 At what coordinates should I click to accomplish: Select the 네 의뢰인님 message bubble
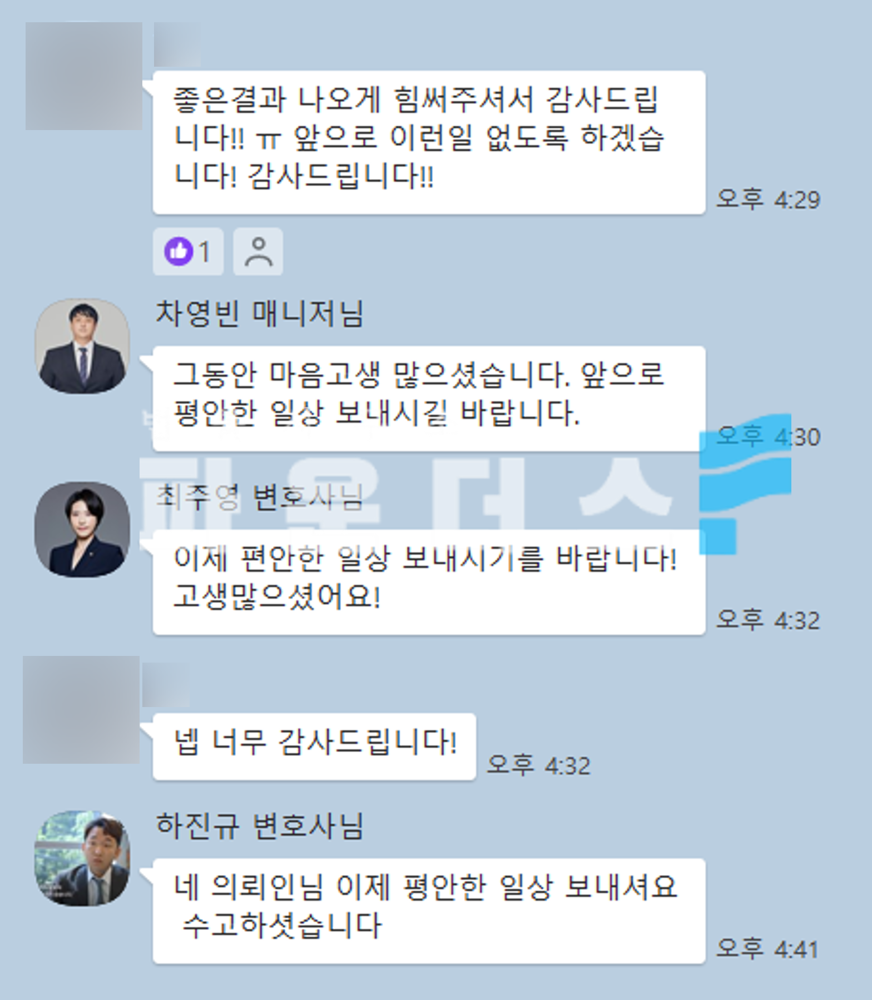[x=429, y=911]
